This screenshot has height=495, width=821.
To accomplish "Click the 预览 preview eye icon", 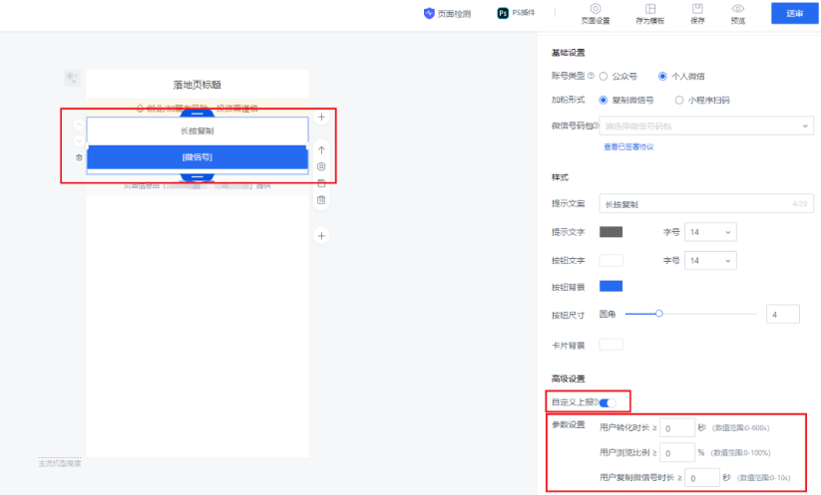I will (x=738, y=8).
